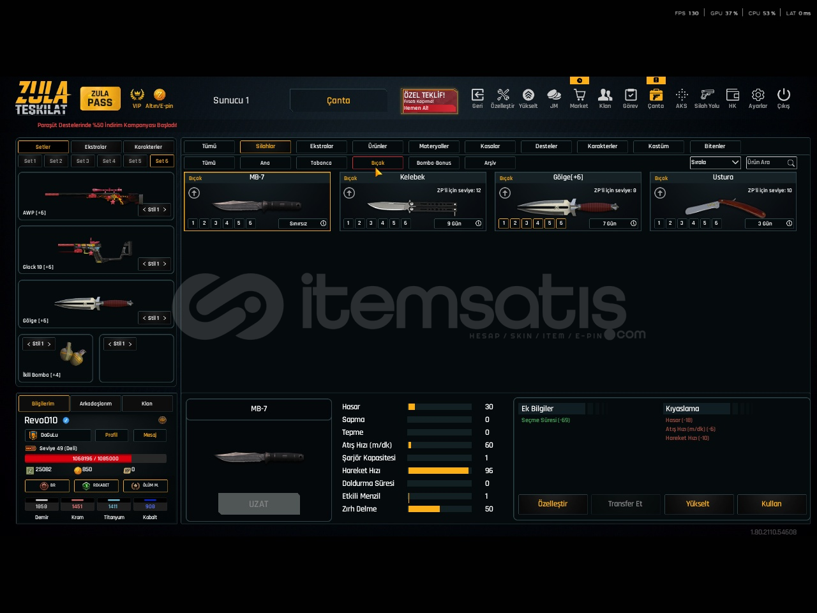This screenshot has width=817, height=613.
Task: Open the Görev tasks icon
Action: click(630, 96)
